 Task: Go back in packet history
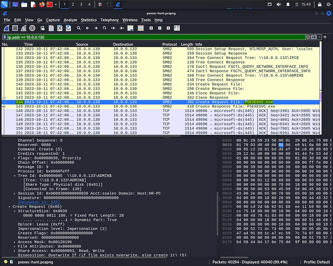click(88, 28)
